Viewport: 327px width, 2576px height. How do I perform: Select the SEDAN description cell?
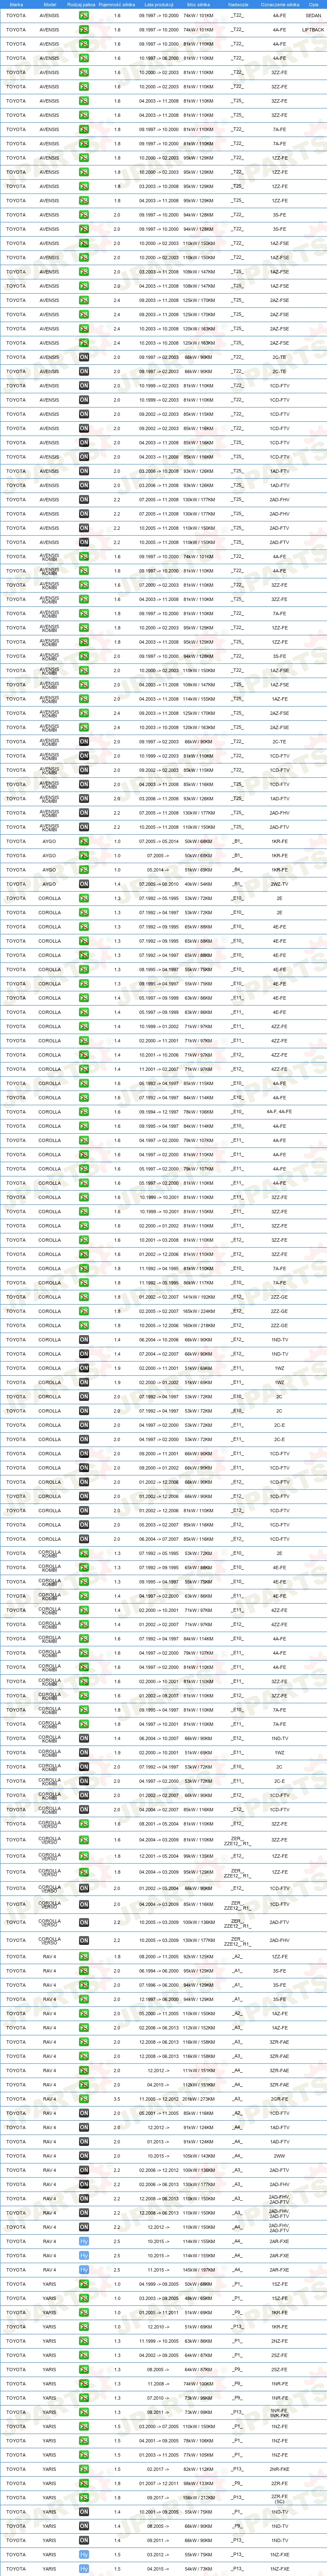(313, 16)
